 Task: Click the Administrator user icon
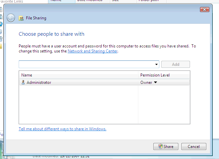[23, 83]
